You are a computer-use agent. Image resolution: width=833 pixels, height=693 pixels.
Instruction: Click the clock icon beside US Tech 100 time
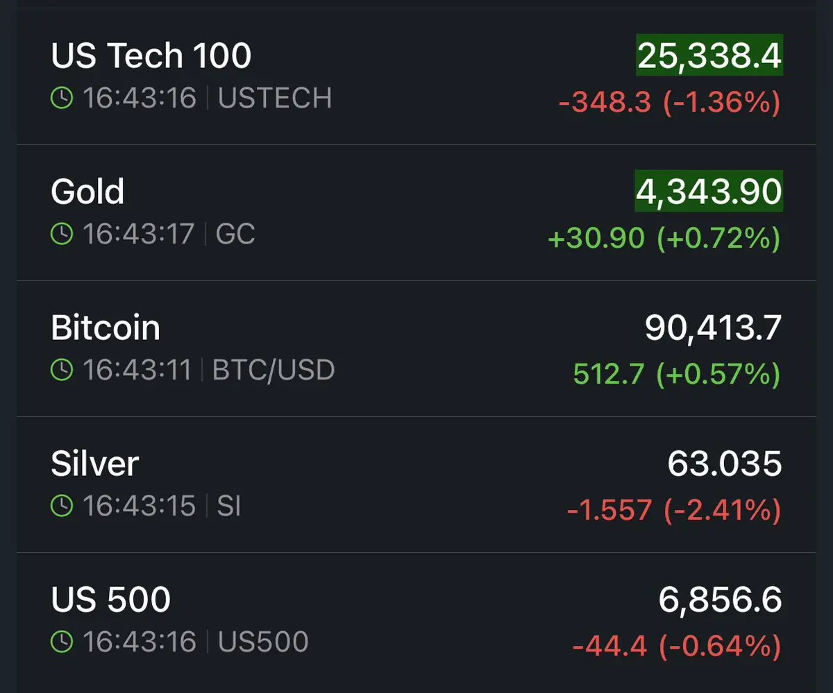tap(62, 99)
